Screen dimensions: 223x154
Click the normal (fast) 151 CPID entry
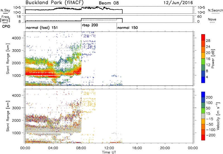coord(42,28)
